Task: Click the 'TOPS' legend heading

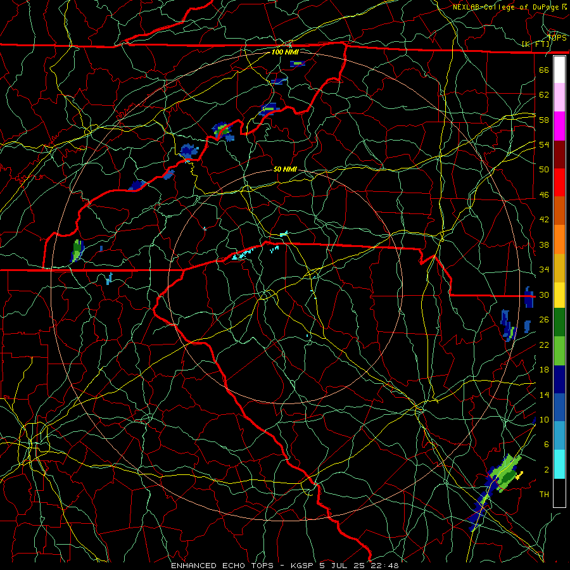Action: [557, 38]
